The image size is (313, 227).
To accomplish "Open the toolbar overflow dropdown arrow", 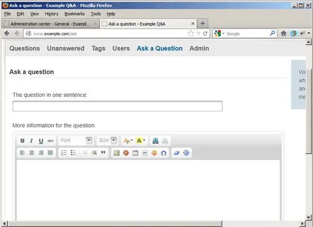I will (x=309, y=34).
